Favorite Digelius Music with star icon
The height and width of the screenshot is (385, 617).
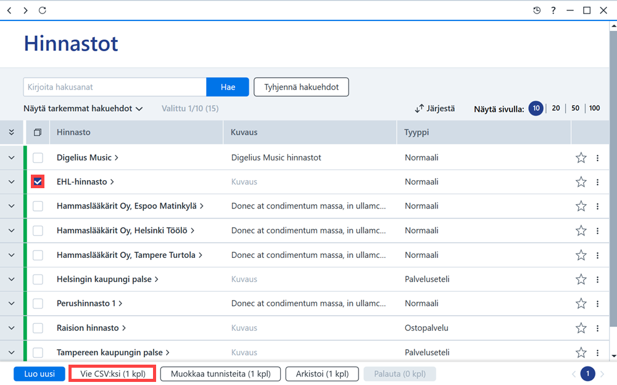tap(581, 158)
